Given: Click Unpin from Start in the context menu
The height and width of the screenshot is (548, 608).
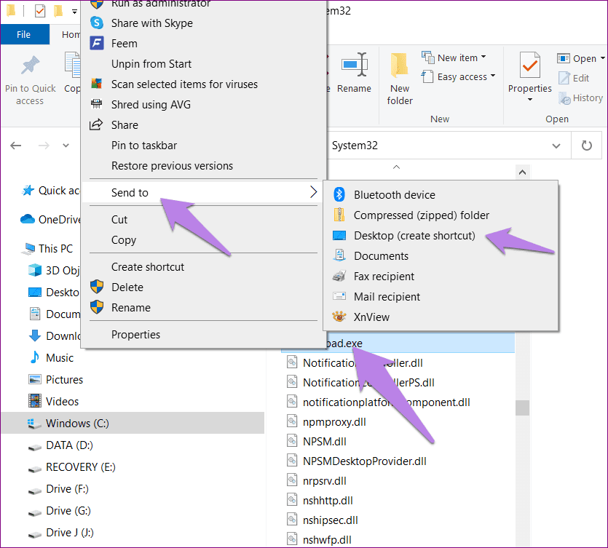Looking at the screenshot, I should point(151,63).
